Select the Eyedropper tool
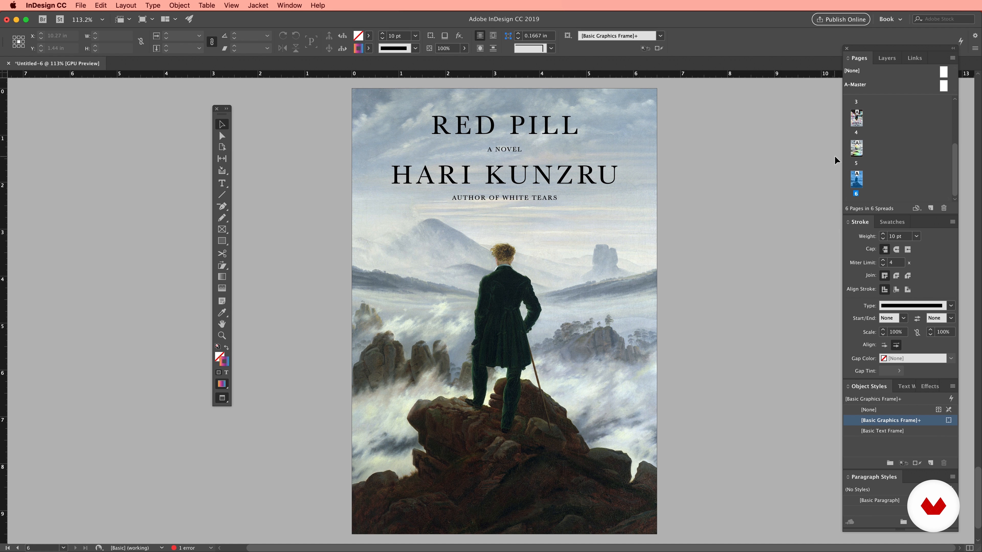The image size is (982, 552). [x=222, y=312]
